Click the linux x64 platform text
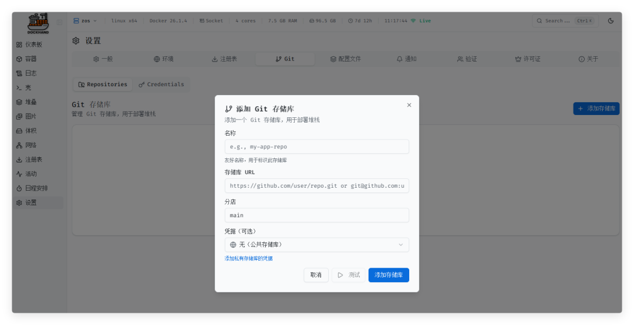The height and width of the screenshot is (325, 634). click(124, 21)
